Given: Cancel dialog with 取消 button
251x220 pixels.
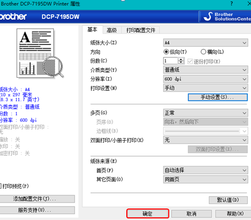Looking at the screenshot, I should 191,214.
